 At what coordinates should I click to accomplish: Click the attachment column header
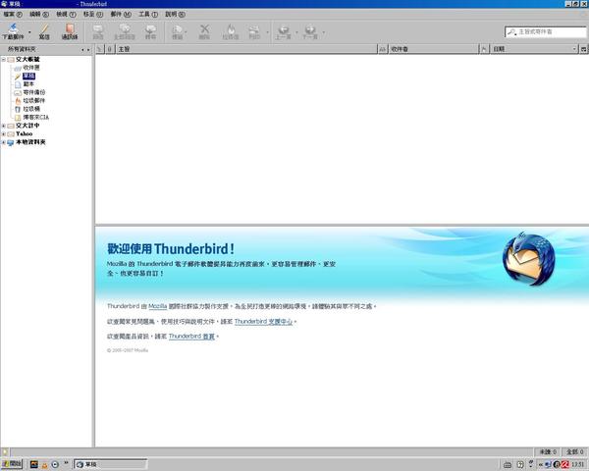pos(110,49)
